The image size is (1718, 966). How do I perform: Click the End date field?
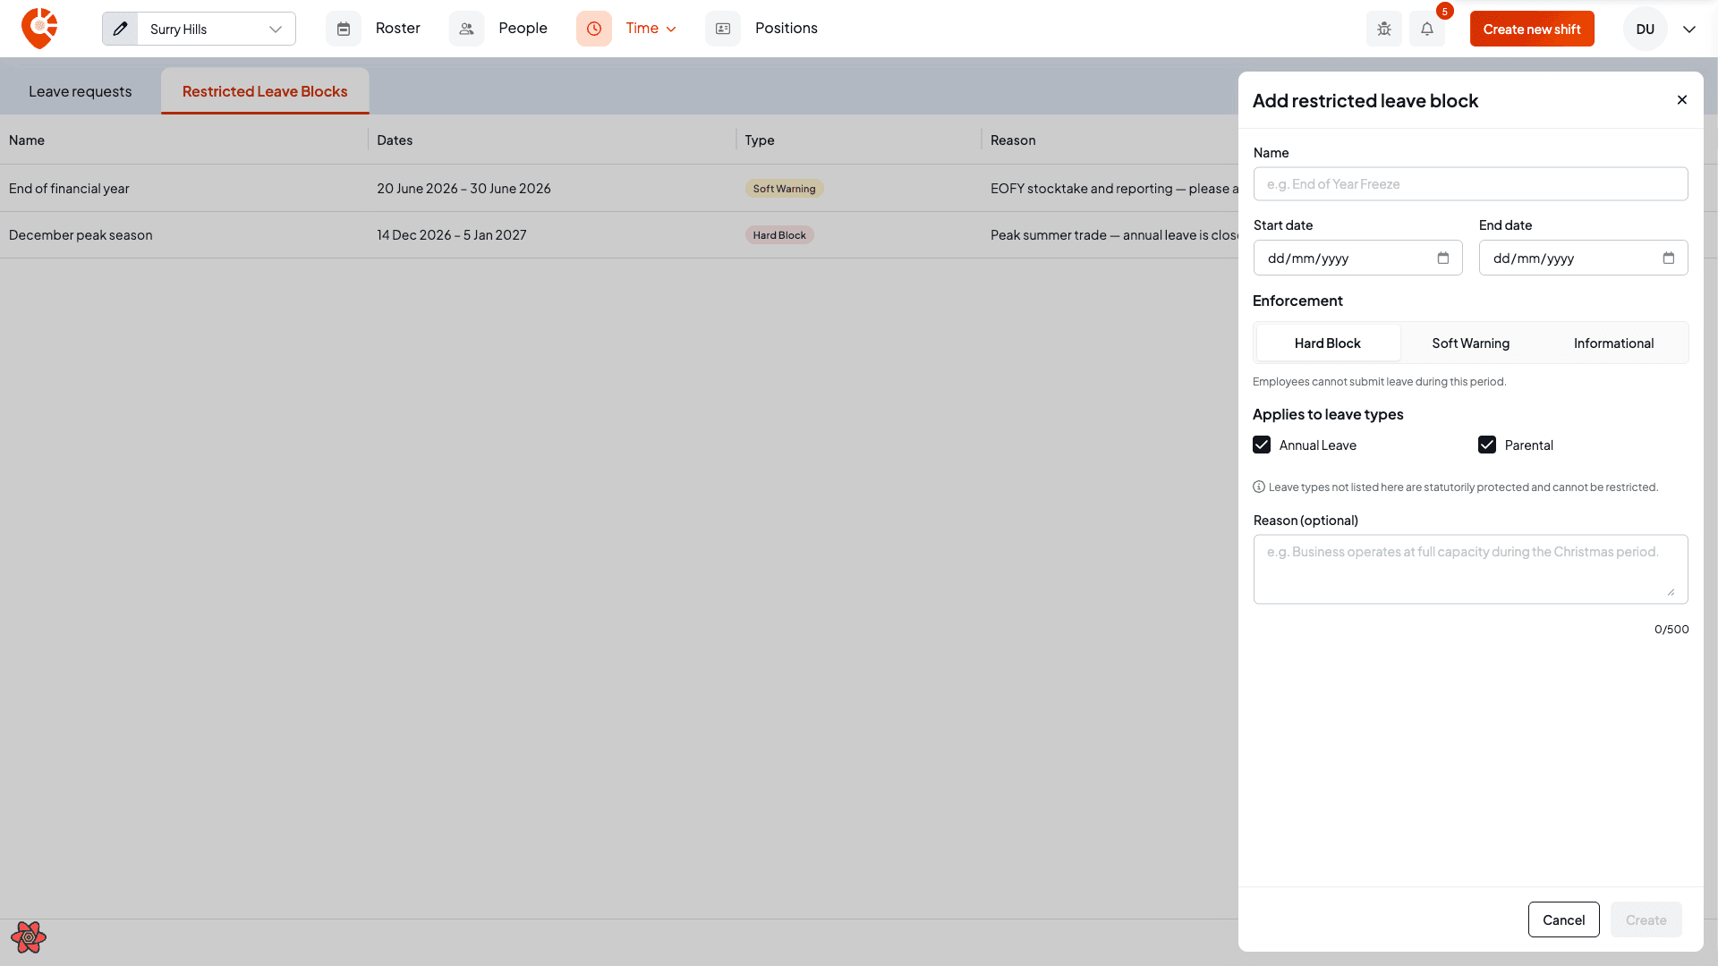1583,258
